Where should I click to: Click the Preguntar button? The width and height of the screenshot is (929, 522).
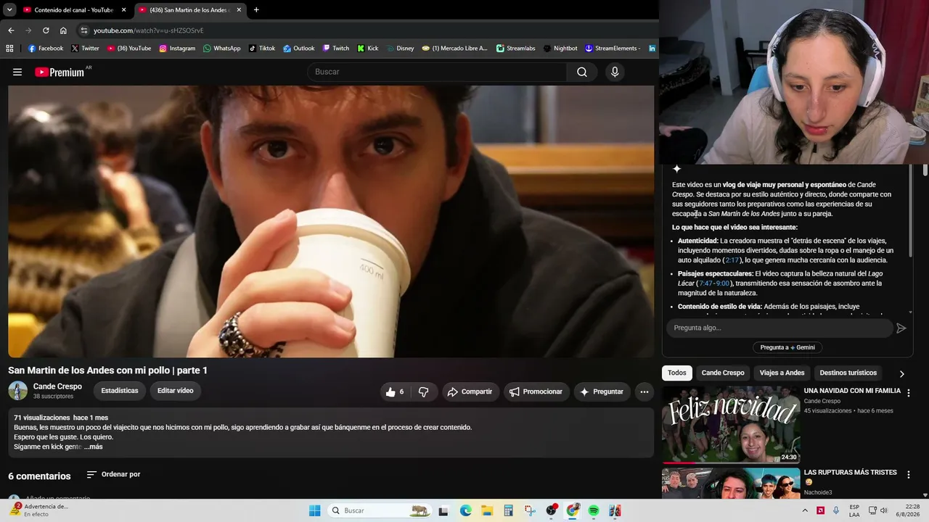tap(601, 391)
